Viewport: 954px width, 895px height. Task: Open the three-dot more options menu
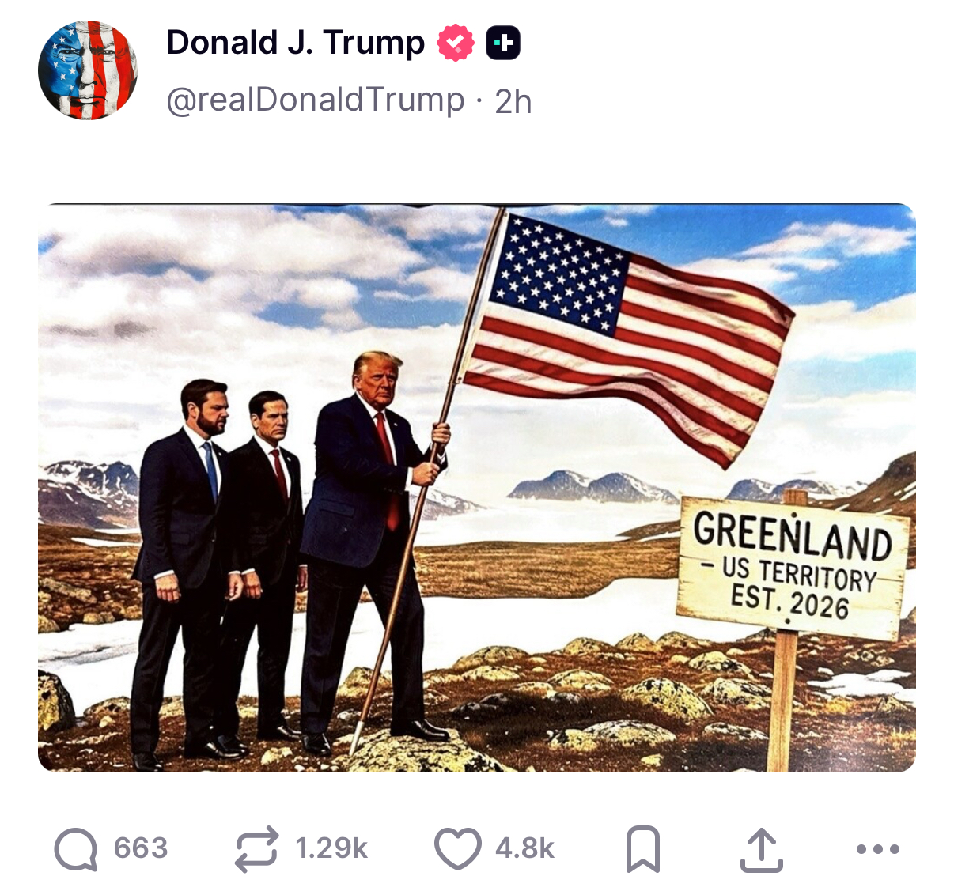pos(878,849)
